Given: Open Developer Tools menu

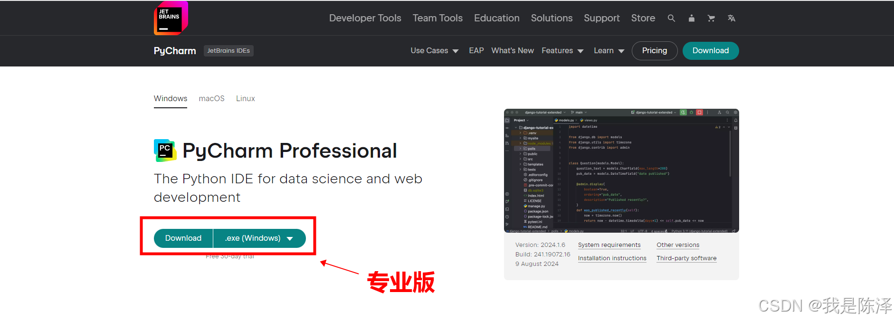Looking at the screenshot, I should 365,18.
